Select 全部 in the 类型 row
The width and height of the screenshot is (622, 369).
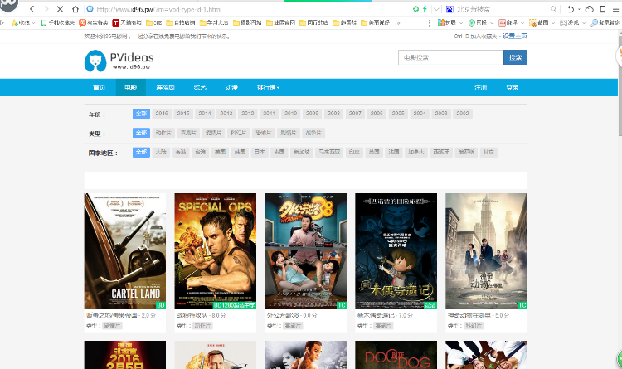(x=141, y=133)
